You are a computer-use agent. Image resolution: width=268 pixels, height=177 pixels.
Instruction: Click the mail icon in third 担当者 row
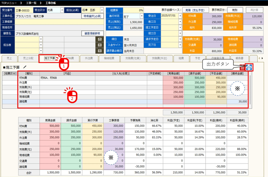[x=99, y=51]
